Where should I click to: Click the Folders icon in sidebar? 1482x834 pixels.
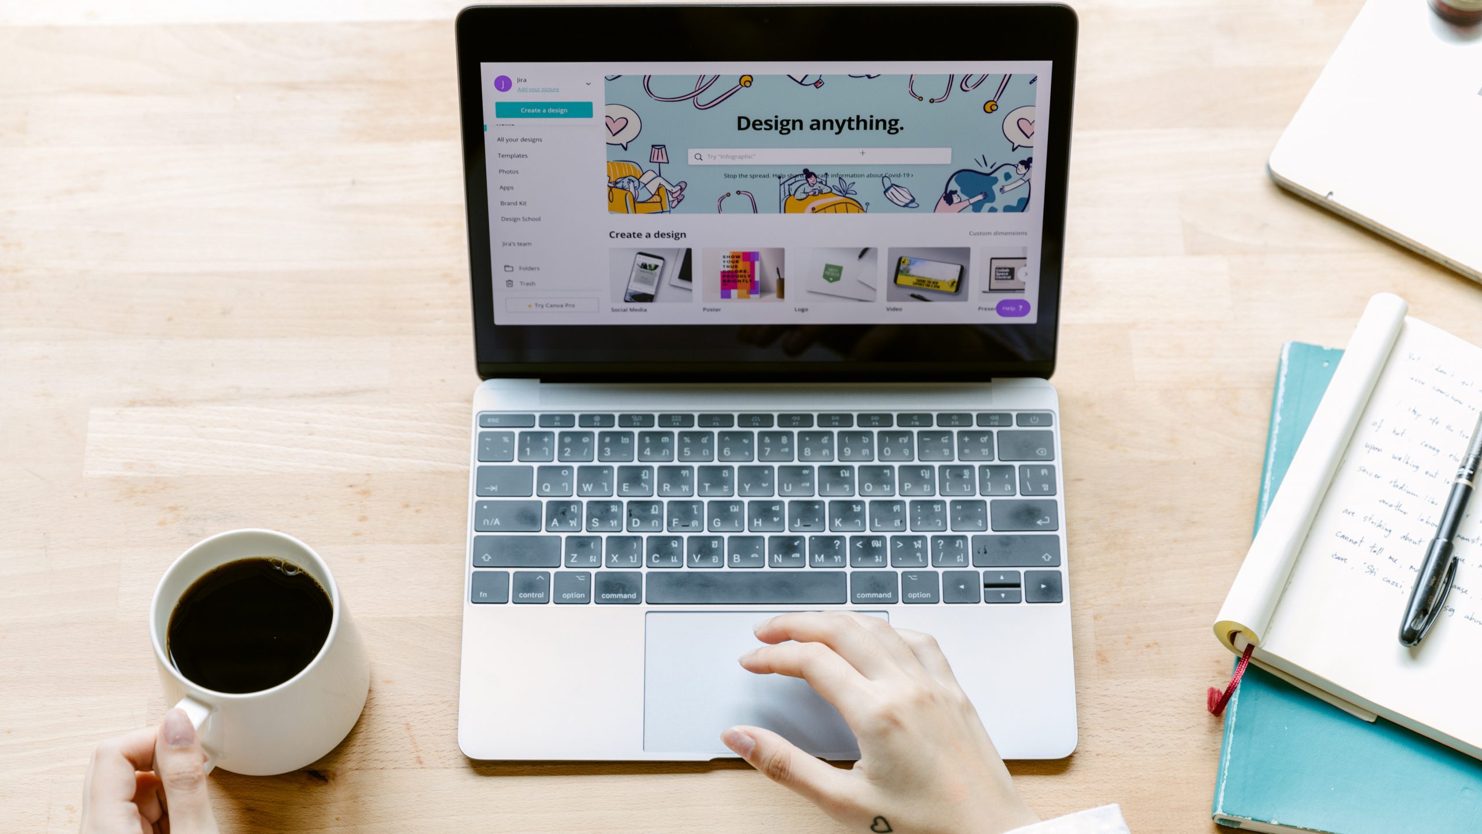509,268
